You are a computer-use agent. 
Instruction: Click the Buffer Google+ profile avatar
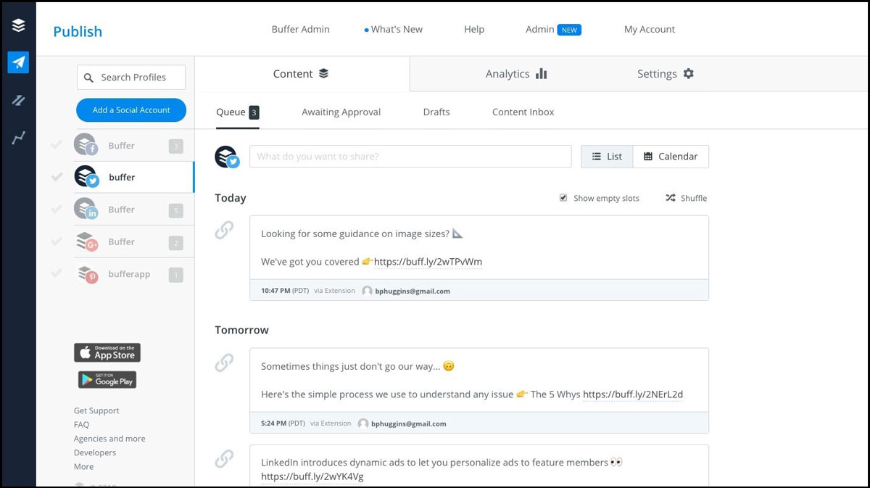pyautogui.click(x=86, y=241)
